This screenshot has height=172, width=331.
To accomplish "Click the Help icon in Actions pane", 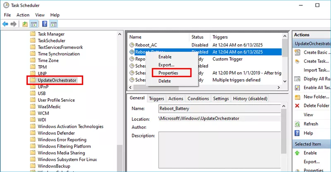I will tap(297, 133).
